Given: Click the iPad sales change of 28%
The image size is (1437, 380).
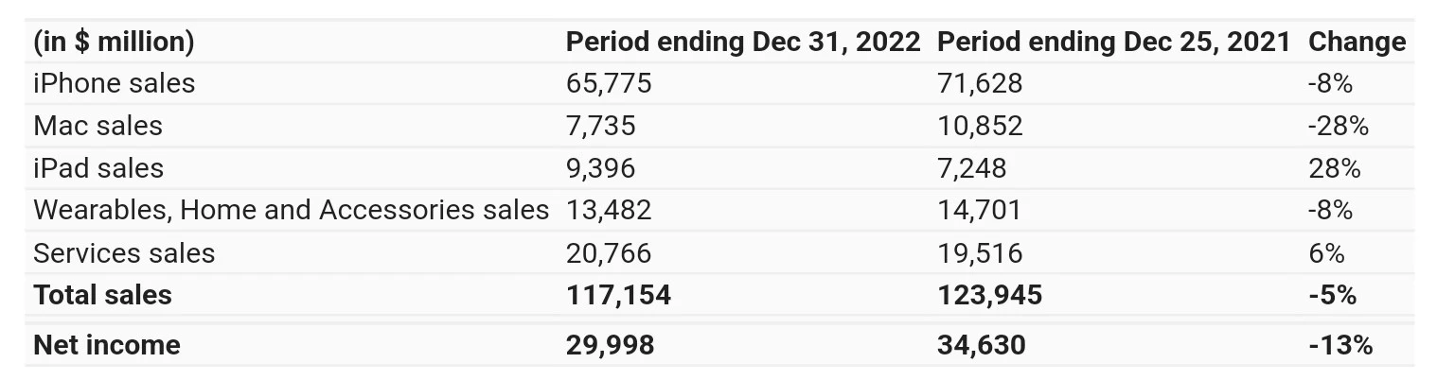Looking at the screenshot, I should [1333, 168].
